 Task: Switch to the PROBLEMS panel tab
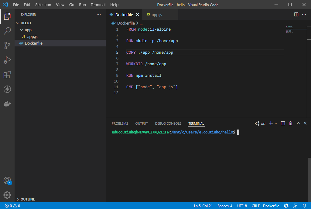[120, 123]
